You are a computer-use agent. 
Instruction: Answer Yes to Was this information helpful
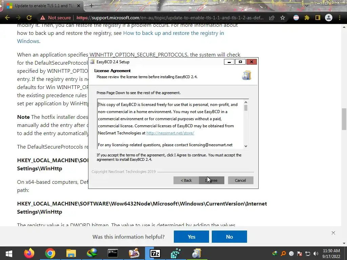pyautogui.click(x=191, y=237)
